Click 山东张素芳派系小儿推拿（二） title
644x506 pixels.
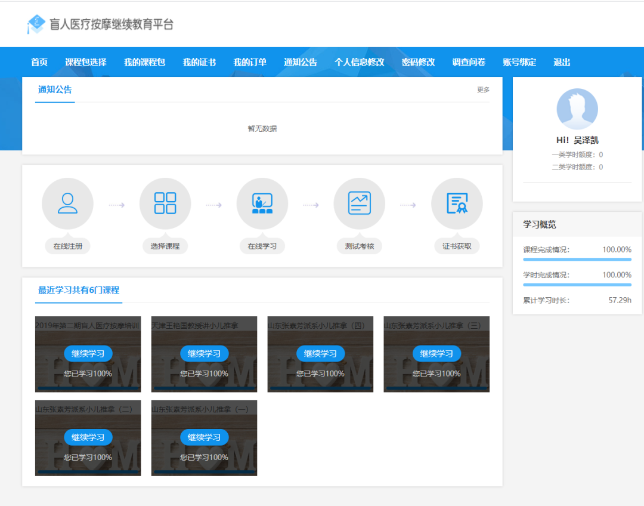(x=84, y=409)
